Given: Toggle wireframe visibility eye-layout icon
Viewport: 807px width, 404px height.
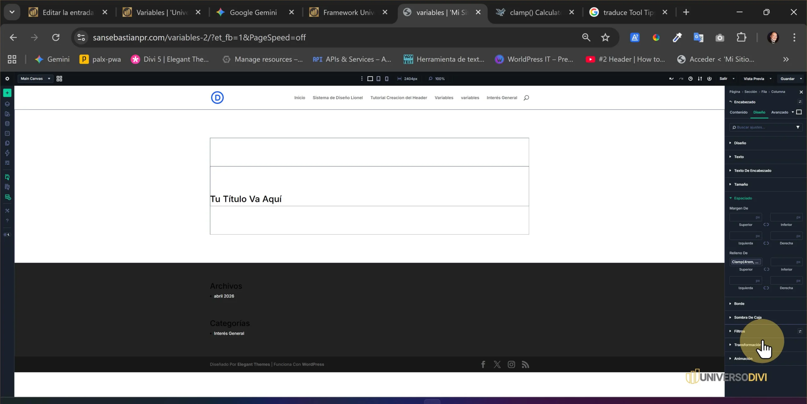Looking at the screenshot, I should click(8, 197).
